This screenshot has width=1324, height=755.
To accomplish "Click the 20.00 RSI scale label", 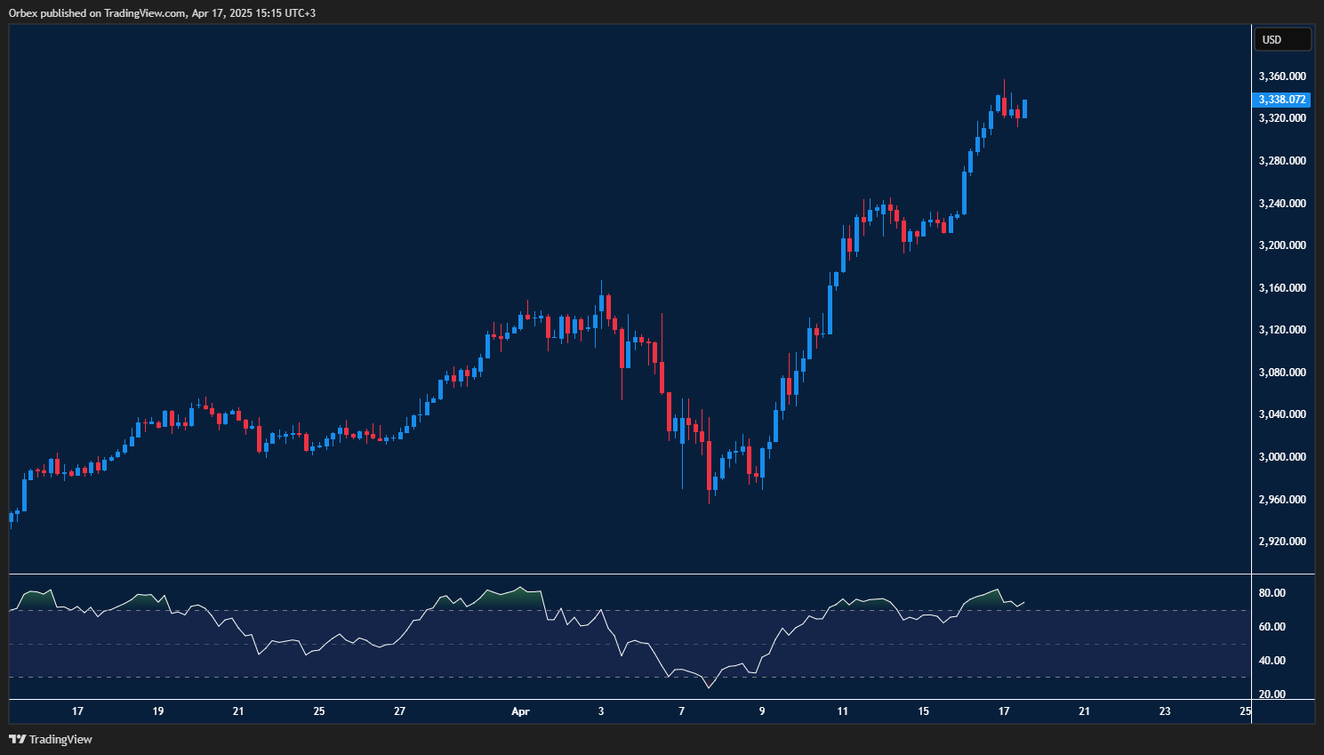I will (x=1272, y=695).
